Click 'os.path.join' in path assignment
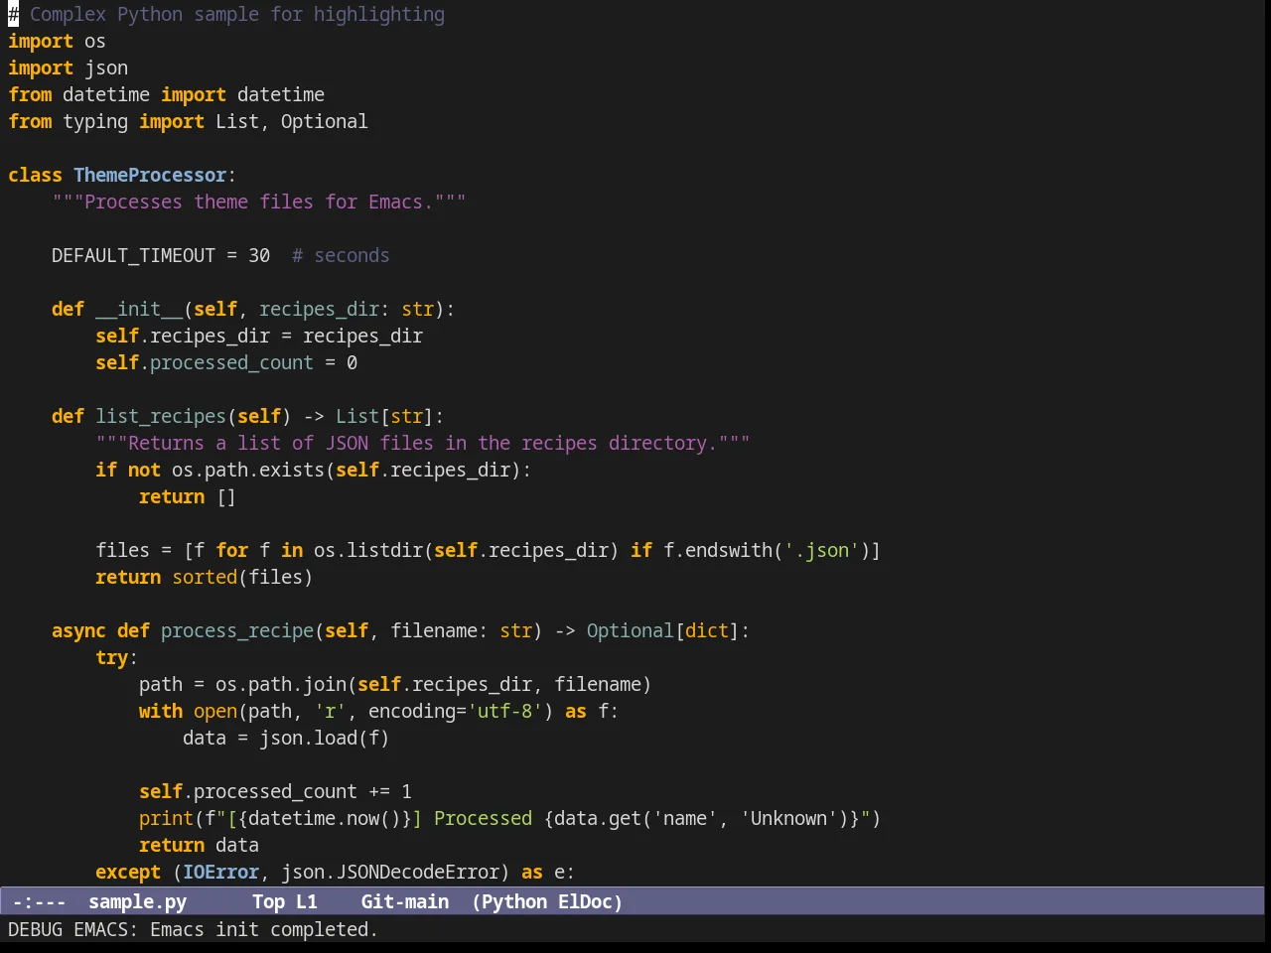 [281, 684]
